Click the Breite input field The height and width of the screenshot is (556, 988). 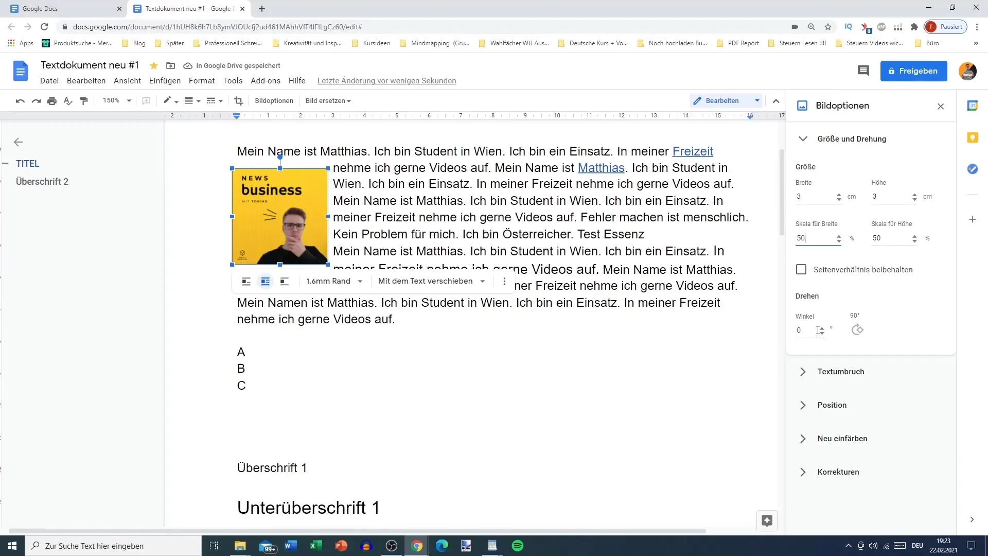[814, 196]
